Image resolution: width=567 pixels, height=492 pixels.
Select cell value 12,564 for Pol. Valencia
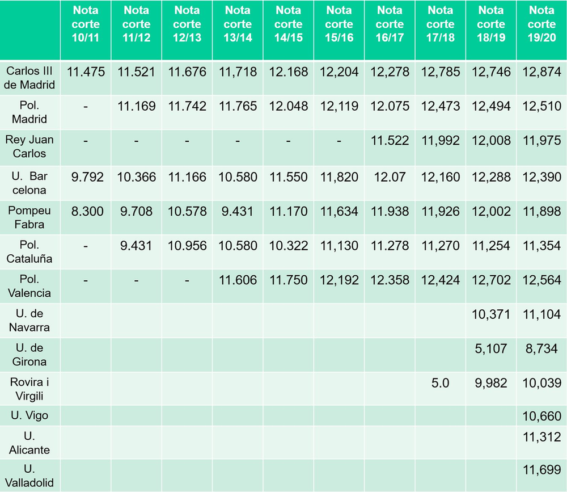click(x=541, y=280)
